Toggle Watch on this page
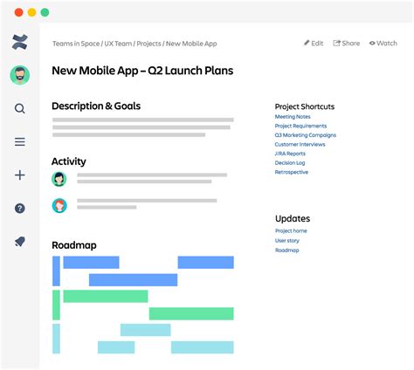The width and height of the screenshot is (414, 370). tap(383, 44)
